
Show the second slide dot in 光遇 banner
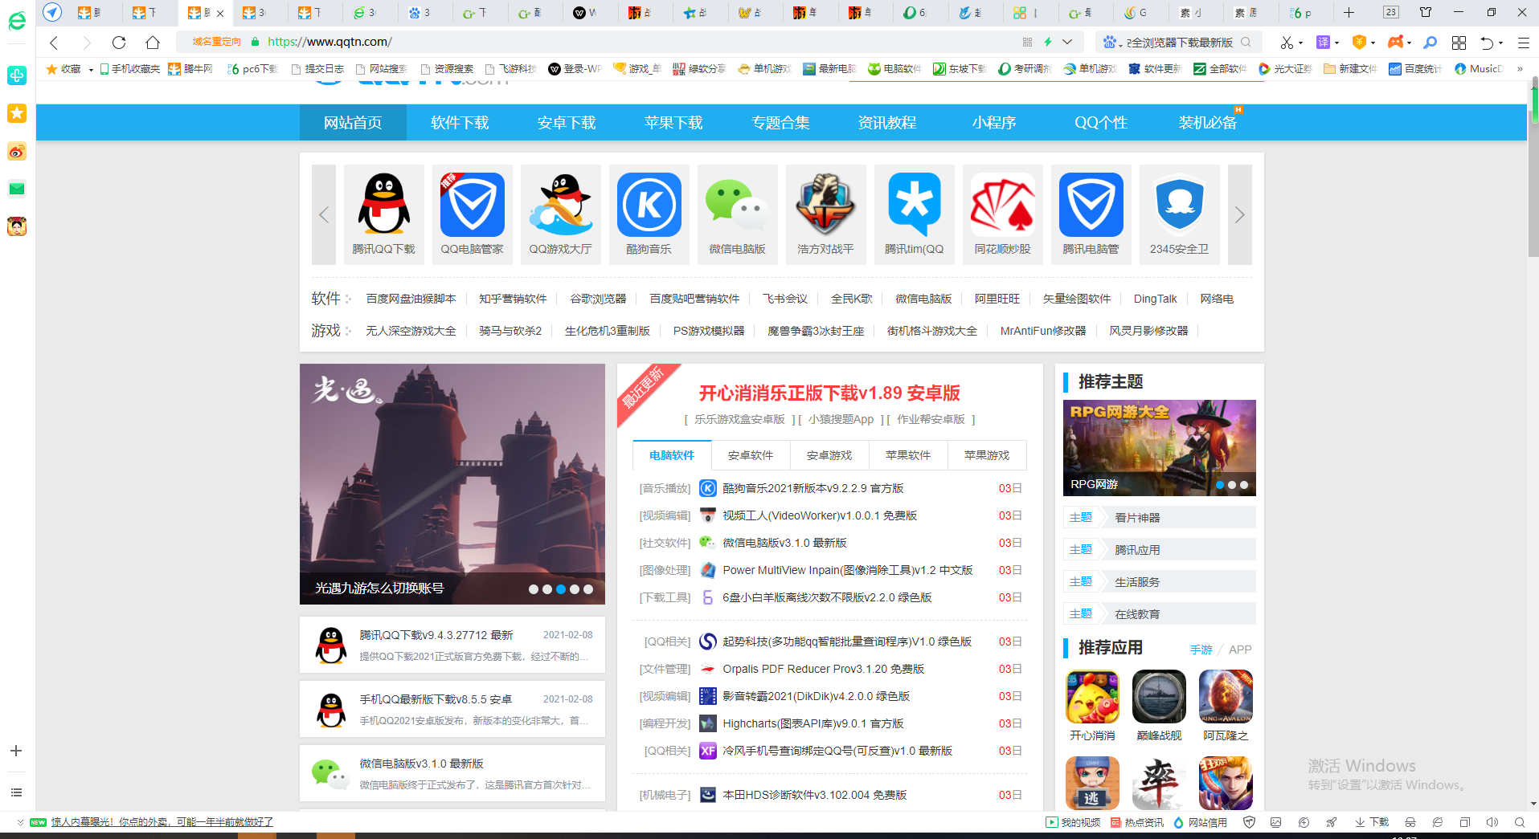click(x=547, y=589)
